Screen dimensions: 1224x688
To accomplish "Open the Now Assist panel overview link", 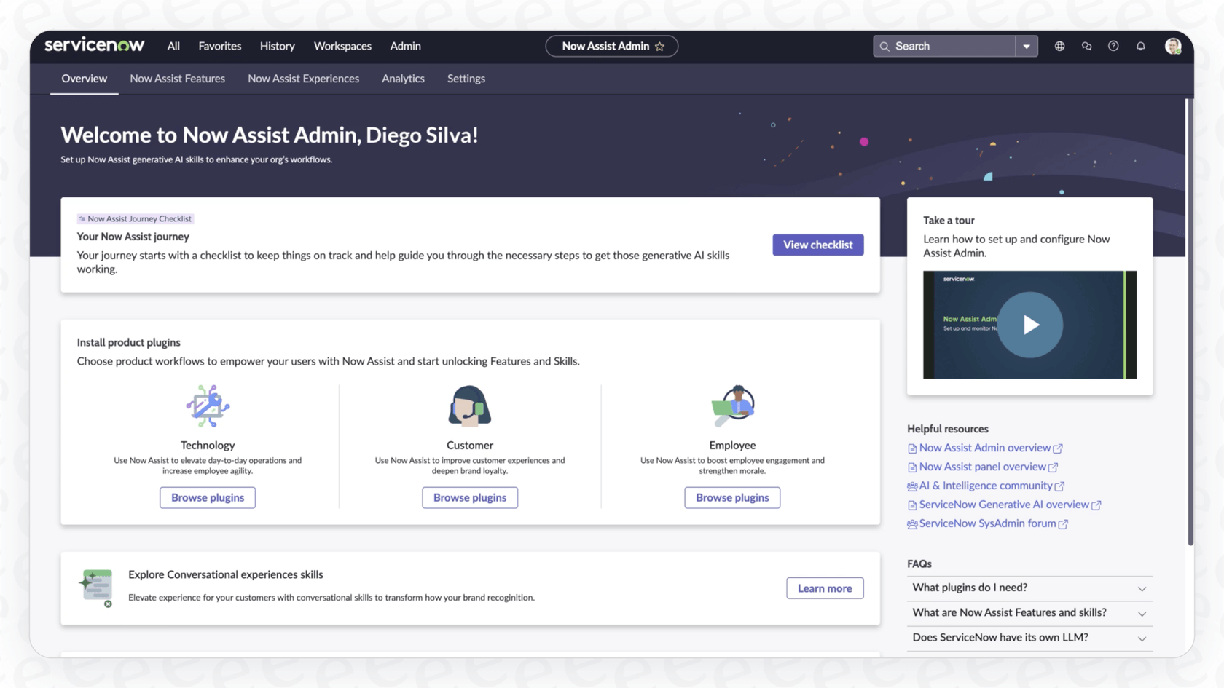I will (981, 467).
